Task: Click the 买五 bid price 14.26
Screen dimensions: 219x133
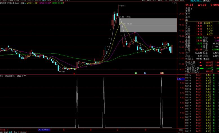Action: point(199,34)
